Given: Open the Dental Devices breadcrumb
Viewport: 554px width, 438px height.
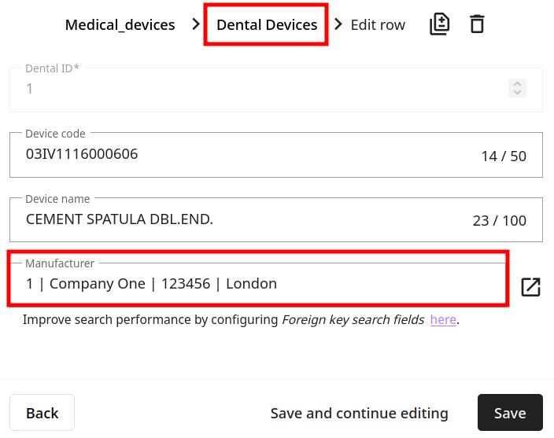Looking at the screenshot, I should tap(267, 24).
